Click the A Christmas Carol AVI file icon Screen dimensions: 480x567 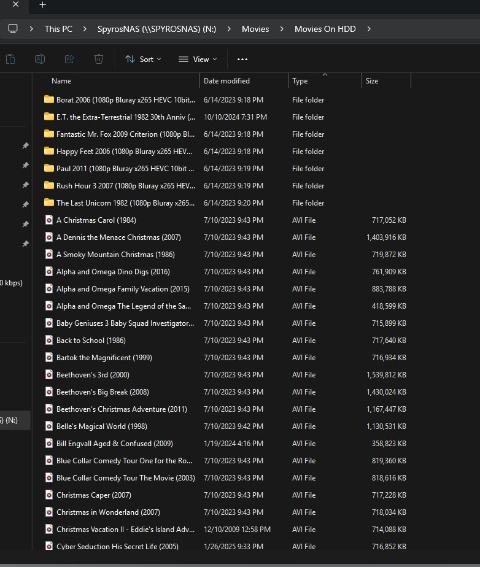coord(49,220)
